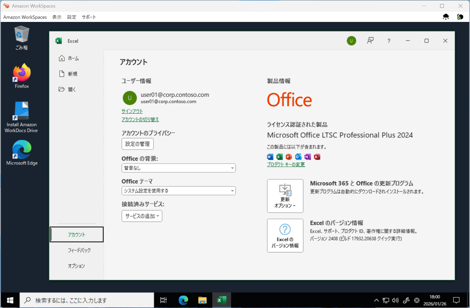This screenshot has height=308, width=470.
Task: Click the サインアウト link
Action: click(131, 111)
